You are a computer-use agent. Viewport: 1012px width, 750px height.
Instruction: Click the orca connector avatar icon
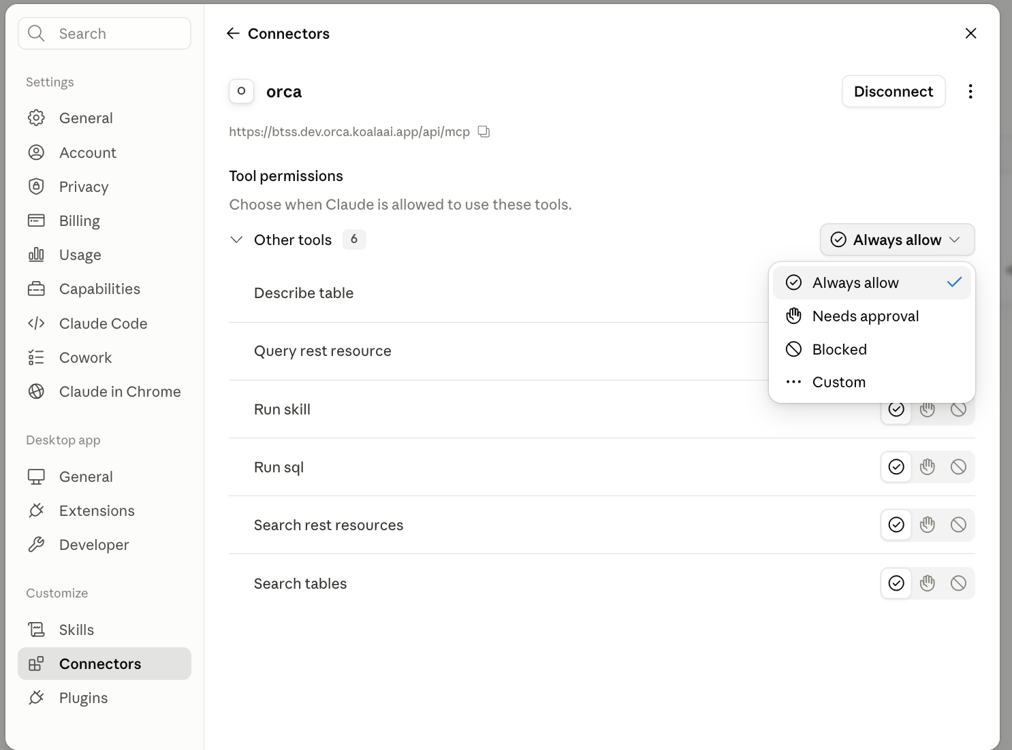(x=241, y=91)
